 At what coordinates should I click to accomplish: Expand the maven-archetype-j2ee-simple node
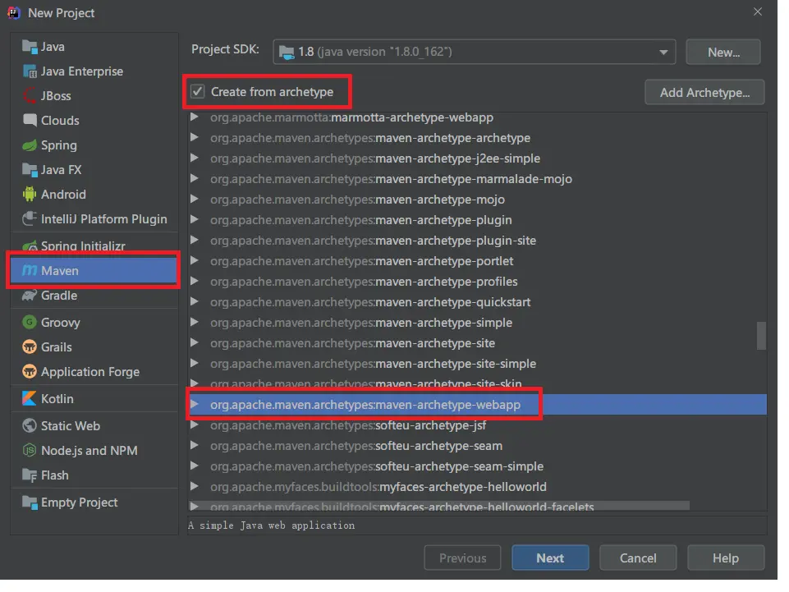[195, 158]
